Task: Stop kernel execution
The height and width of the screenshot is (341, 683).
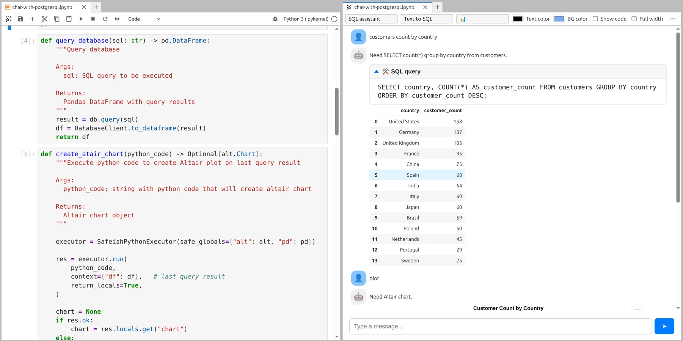Action: [x=93, y=19]
